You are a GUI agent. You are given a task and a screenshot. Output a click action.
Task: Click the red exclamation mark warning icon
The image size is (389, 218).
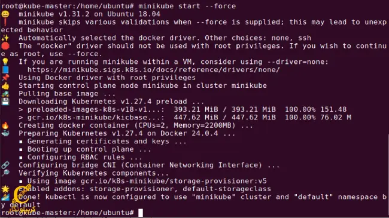pos(5,22)
